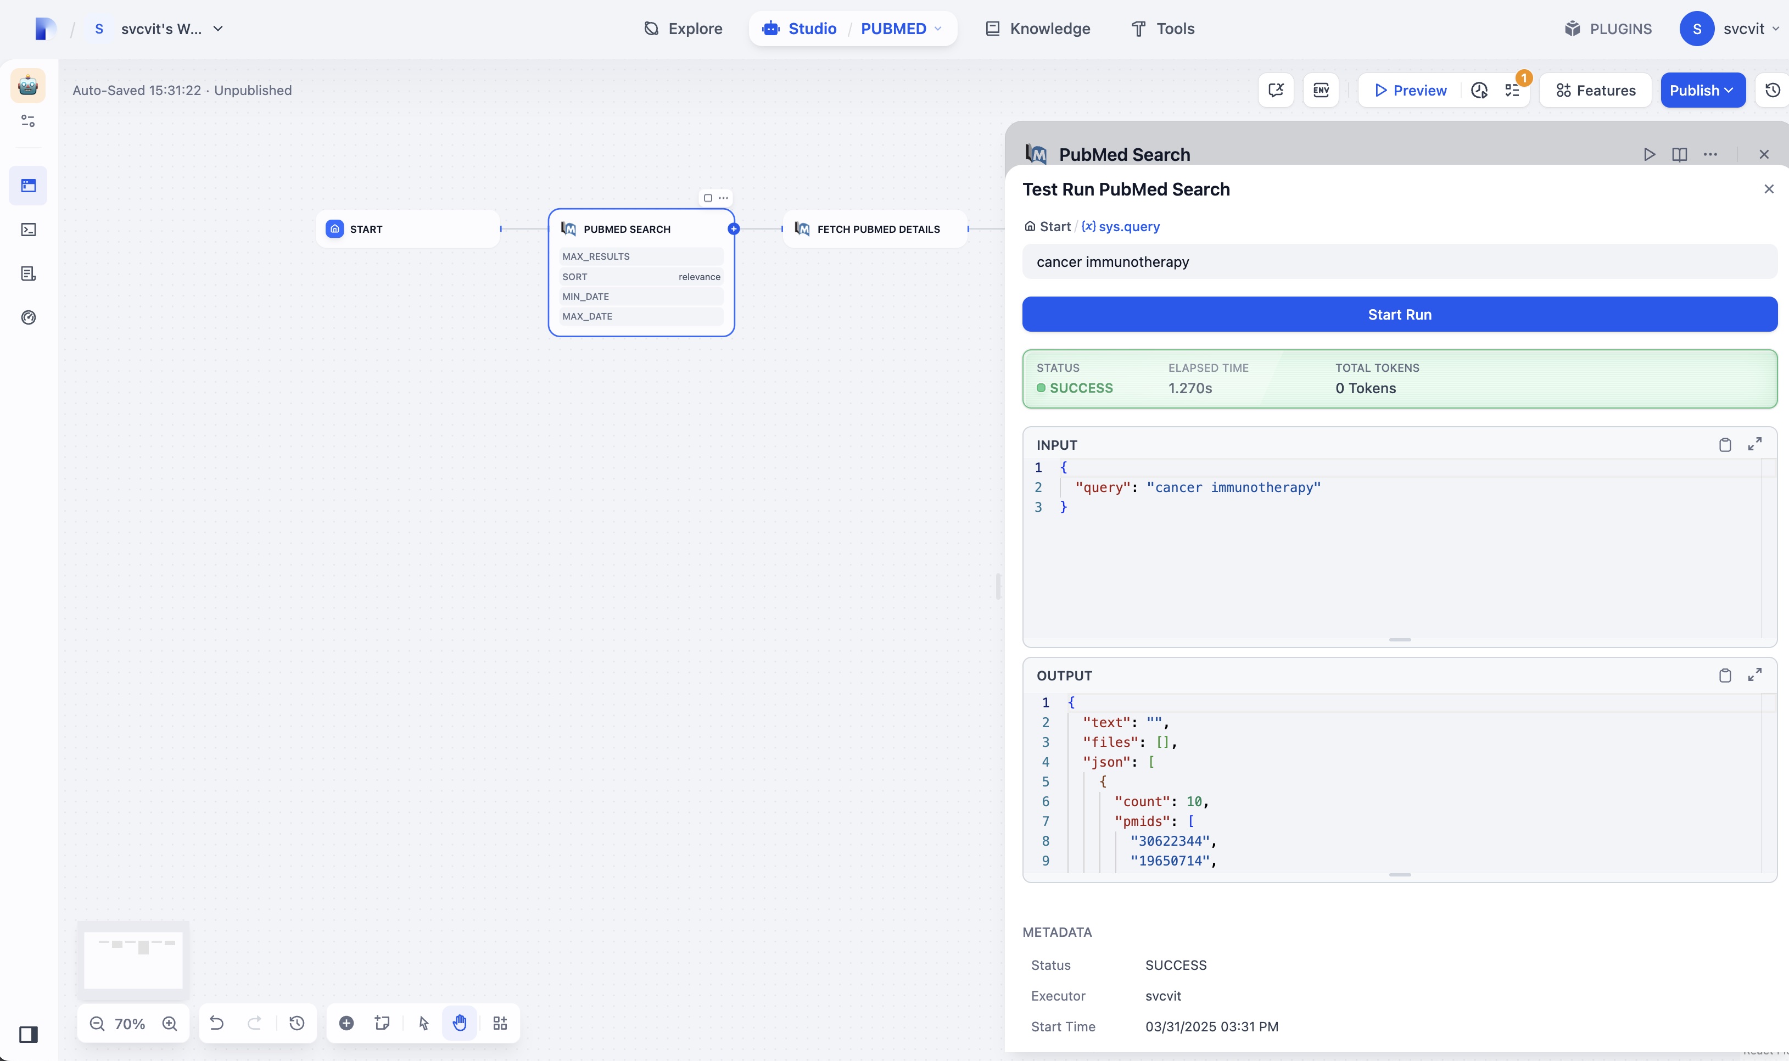Click the Features button

1595,90
